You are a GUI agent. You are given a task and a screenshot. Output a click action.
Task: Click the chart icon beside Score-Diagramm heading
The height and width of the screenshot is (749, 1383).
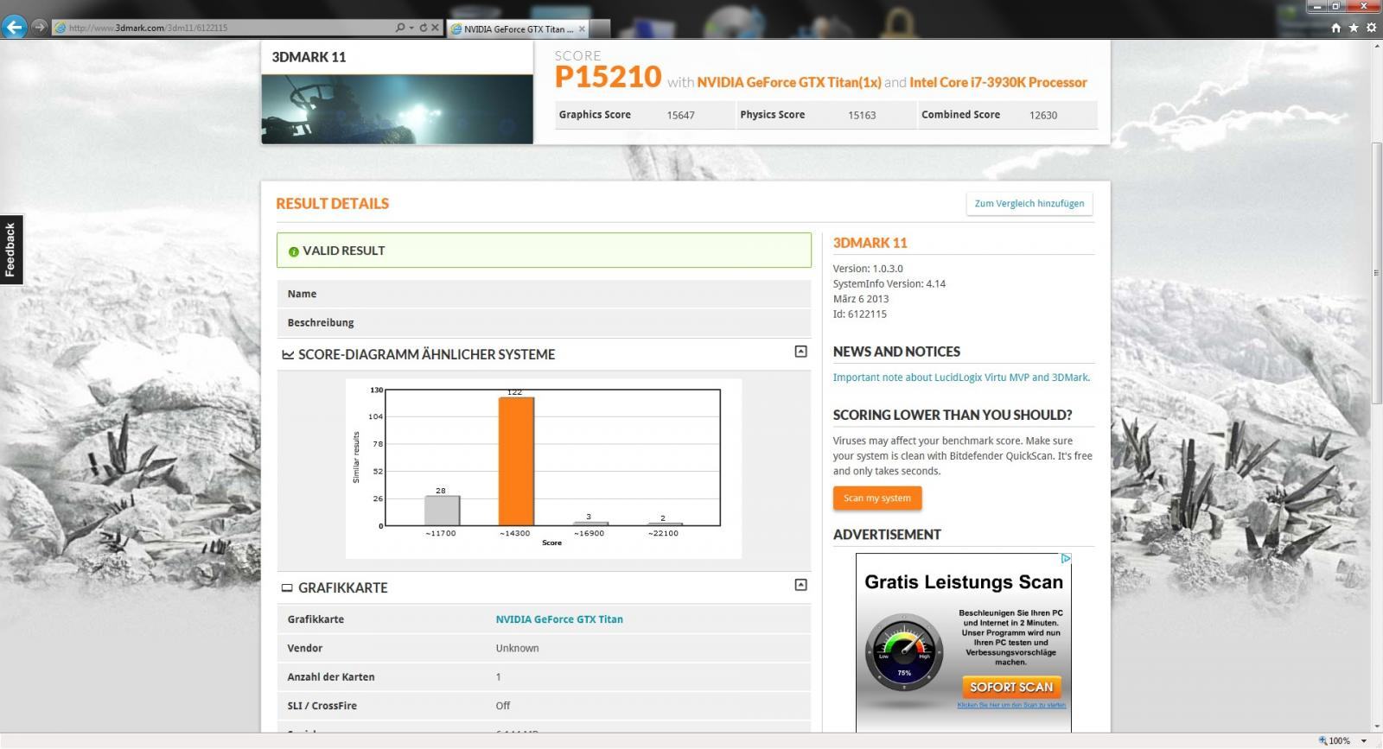tap(288, 354)
